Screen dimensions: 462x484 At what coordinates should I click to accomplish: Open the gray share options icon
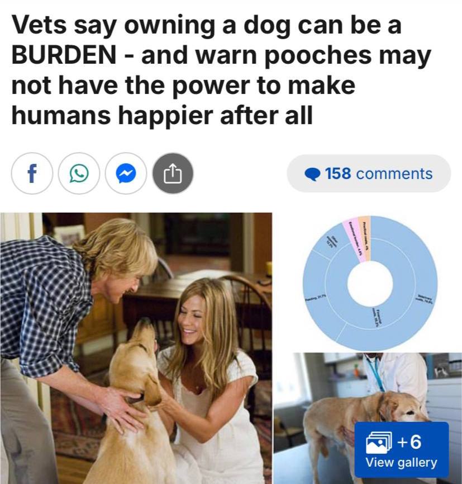(173, 173)
